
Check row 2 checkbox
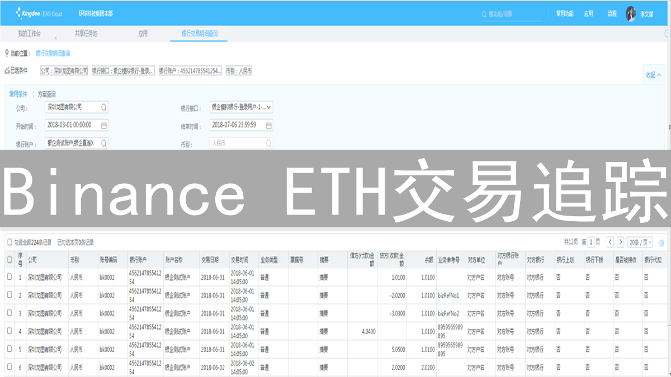[x=9, y=295]
